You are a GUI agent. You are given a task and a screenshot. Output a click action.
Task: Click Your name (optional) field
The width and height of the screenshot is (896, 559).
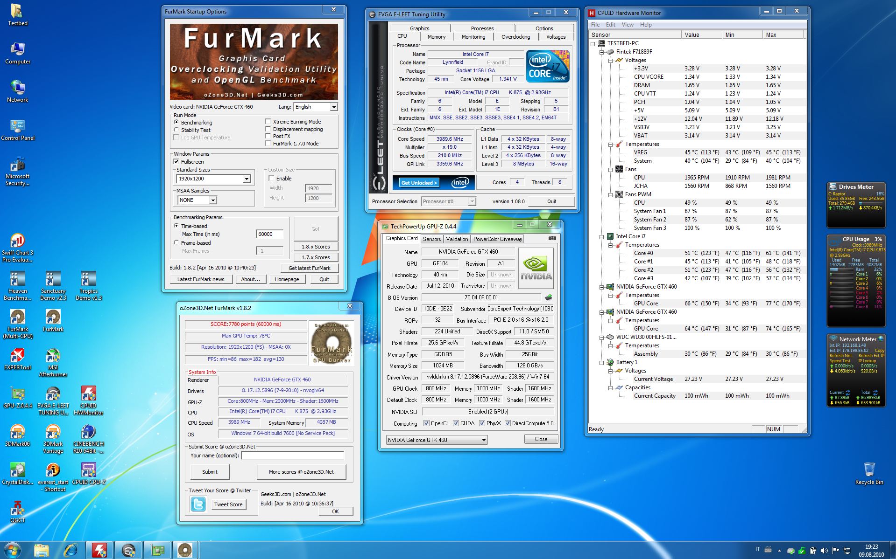tap(292, 455)
